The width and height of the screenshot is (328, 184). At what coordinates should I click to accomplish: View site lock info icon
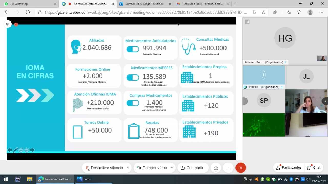tap(40, 12)
